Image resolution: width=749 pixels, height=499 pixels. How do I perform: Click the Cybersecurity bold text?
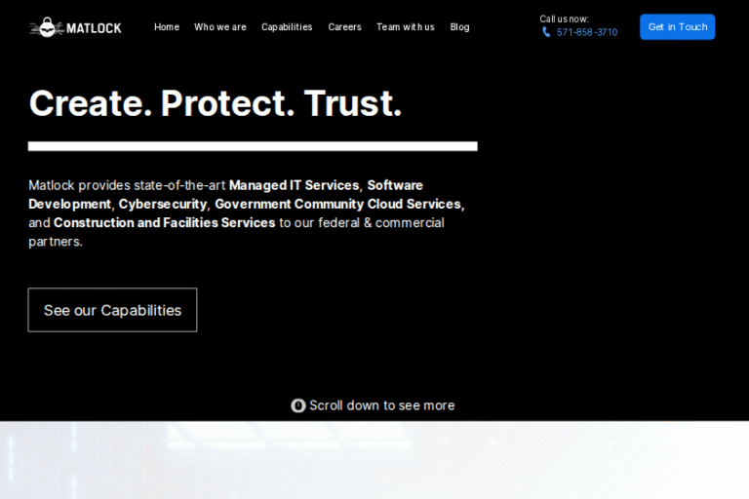163,204
